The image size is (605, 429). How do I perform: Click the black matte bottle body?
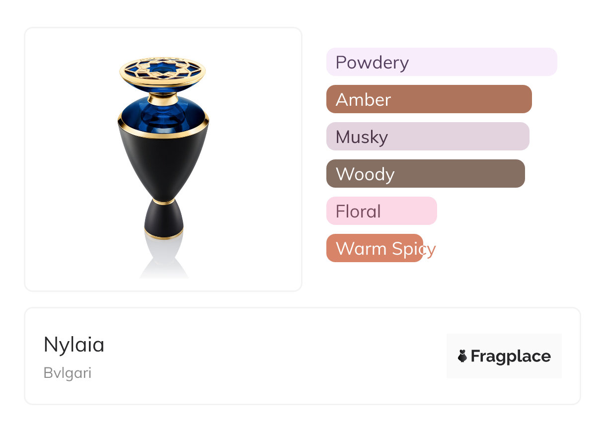[163, 164]
